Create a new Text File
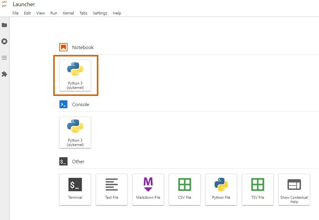The image size is (319, 220). 112,189
